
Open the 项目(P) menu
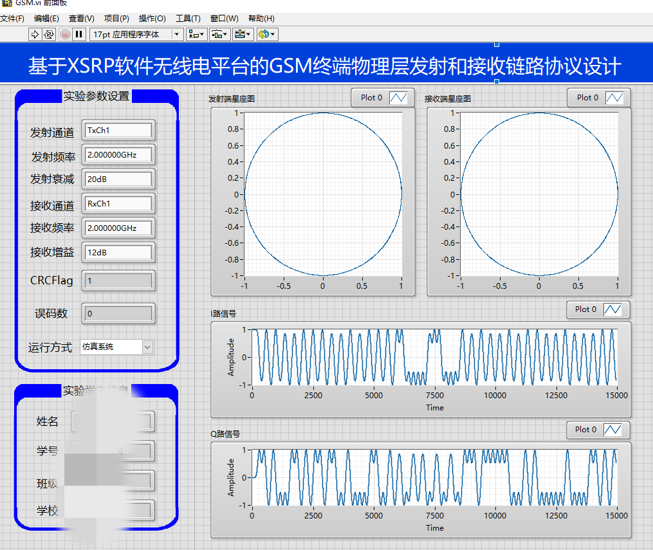pos(116,18)
